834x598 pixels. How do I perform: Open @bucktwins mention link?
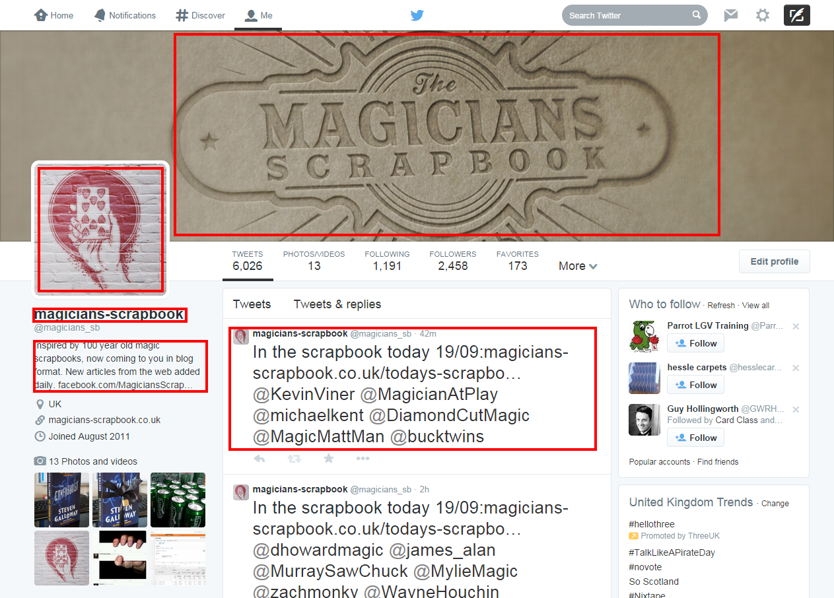pyautogui.click(x=437, y=437)
